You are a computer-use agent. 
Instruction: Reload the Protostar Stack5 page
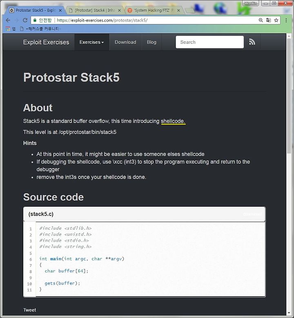pyautogui.click(x=25, y=20)
